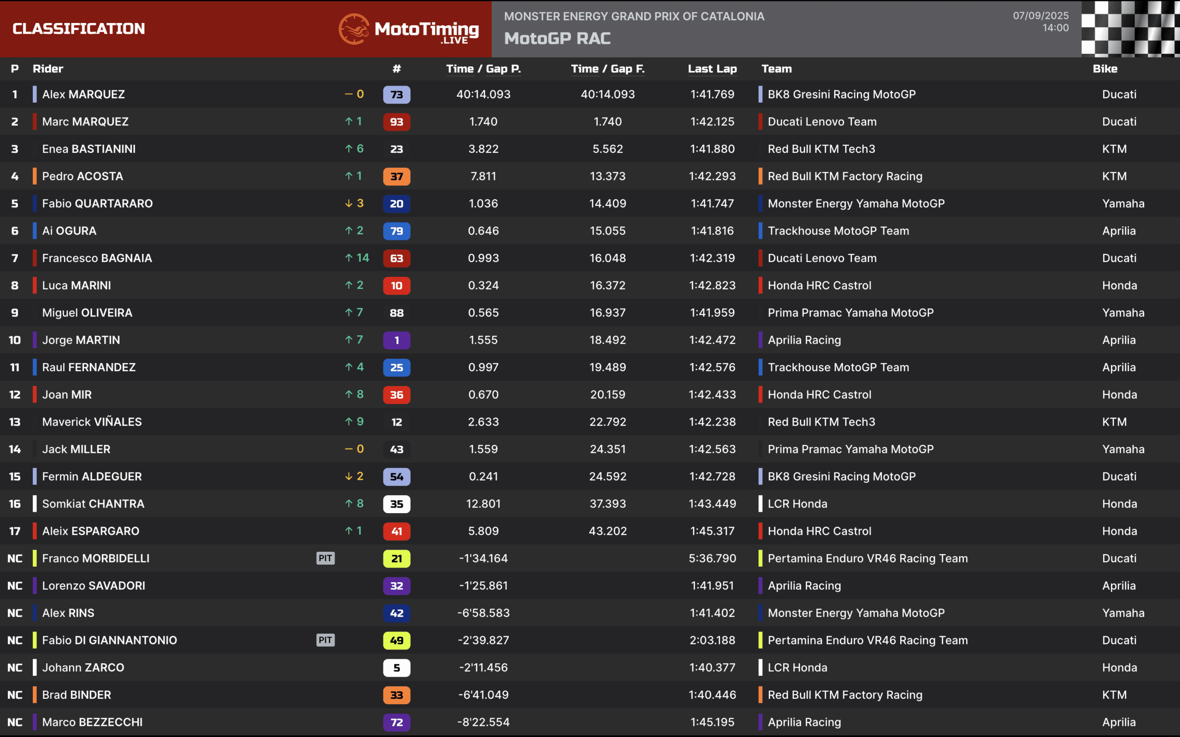Image resolution: width=1180 pixels, height=737 pixels.
Task: Click rider name Enea Bastianini
Action: pyautogui.click(x=89, y=149)
